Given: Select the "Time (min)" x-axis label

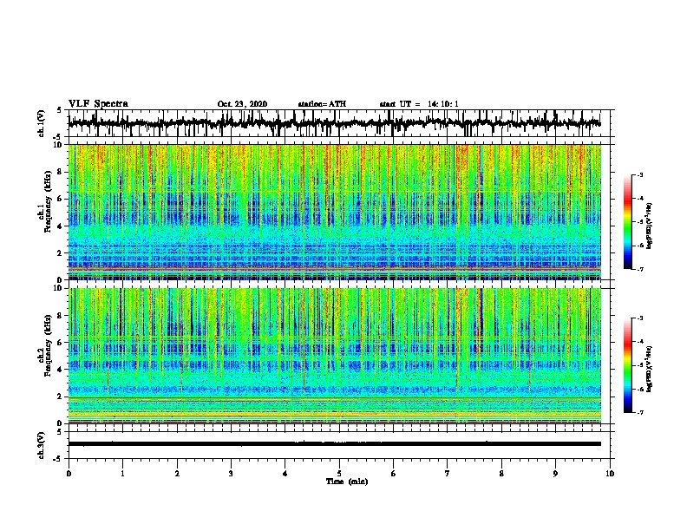Looking at the screenshot, I should point(347,482).
